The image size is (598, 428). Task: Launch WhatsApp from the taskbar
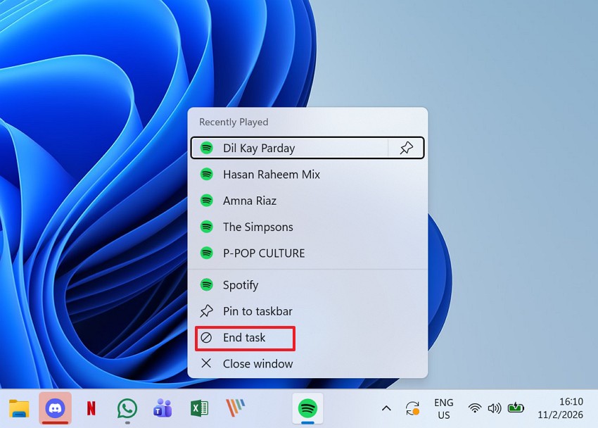[x=127, y=408]
